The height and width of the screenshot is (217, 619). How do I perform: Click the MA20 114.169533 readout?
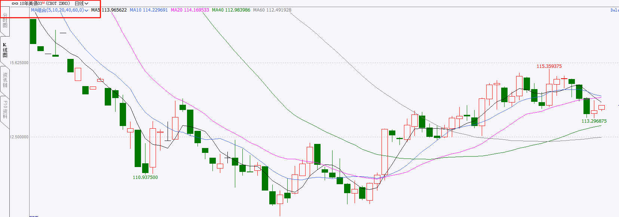click(x=190, y=10)
